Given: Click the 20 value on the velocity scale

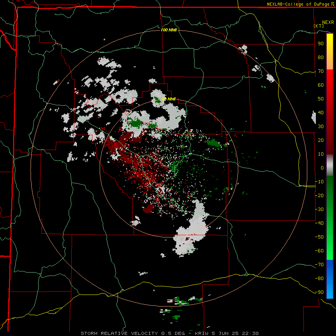Looking at the screenshot, I should tap(321, 140).
